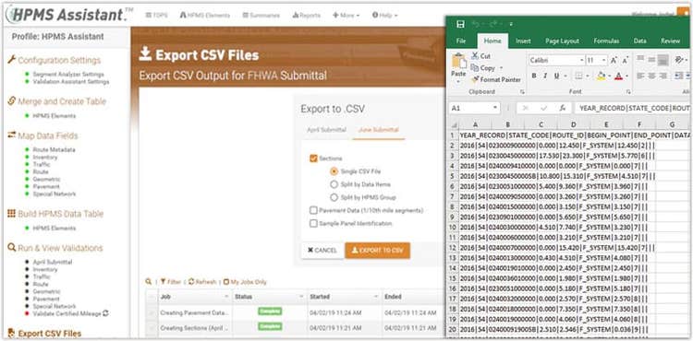The height and width of the screenshot is (341, 693).
Task: Open the Job column filter arrow
Action: click(226, 297)
